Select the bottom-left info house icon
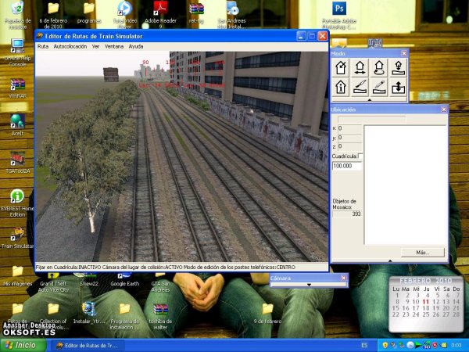The image size is (469, 352). click(x=341, y=87)
